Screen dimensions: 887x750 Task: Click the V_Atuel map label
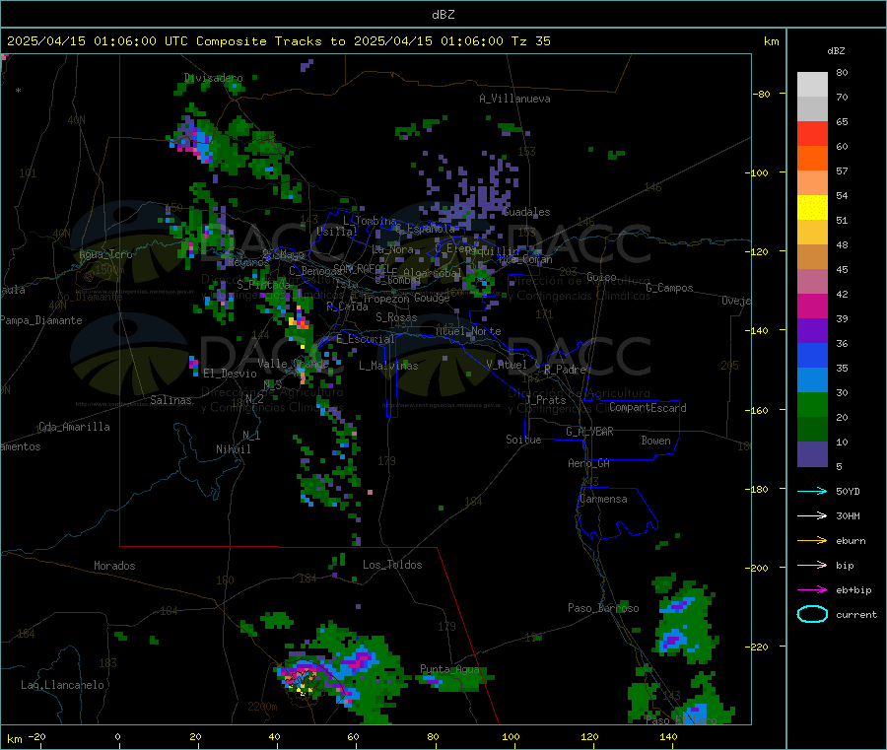pyautogui.click(x=507, y=365)
